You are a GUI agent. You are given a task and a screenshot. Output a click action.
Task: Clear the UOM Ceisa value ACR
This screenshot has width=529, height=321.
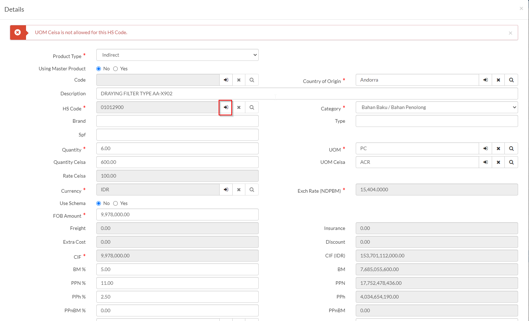[x=498, y=162]
